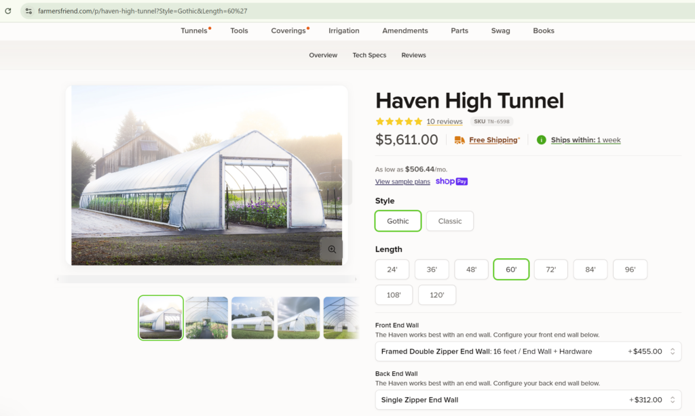Pick the 120' length option
695x416 pixels.
point(437,295)
